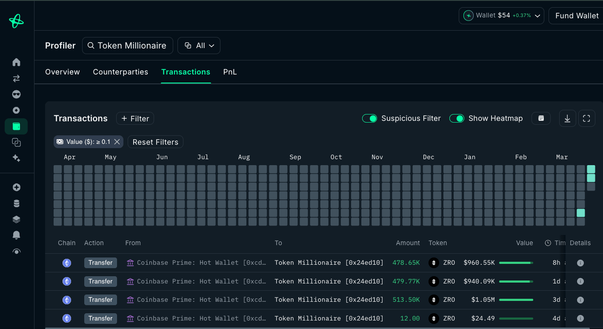Expand the All chains dropdown

199,45
